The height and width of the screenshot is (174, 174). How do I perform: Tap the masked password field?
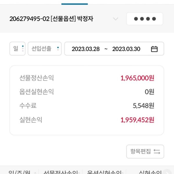click(x=145, y=19)
